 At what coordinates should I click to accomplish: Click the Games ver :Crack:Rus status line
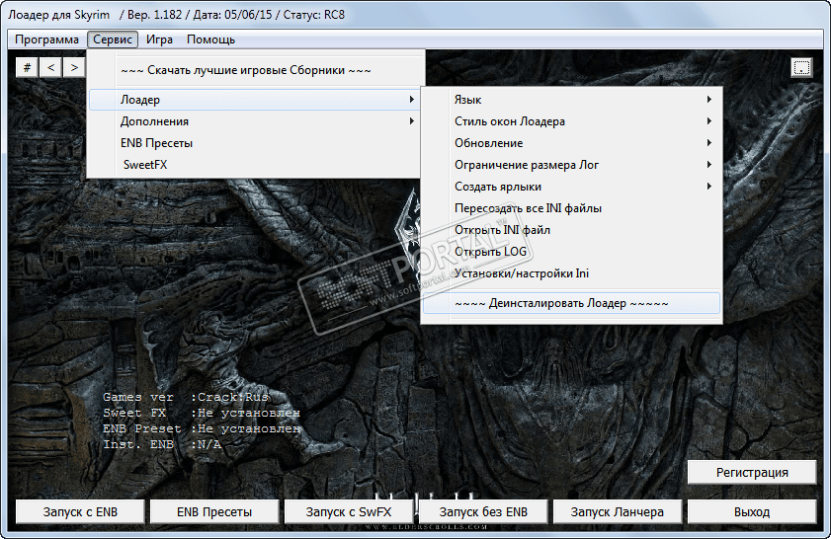pyautogui.click(x=186, y=397)
